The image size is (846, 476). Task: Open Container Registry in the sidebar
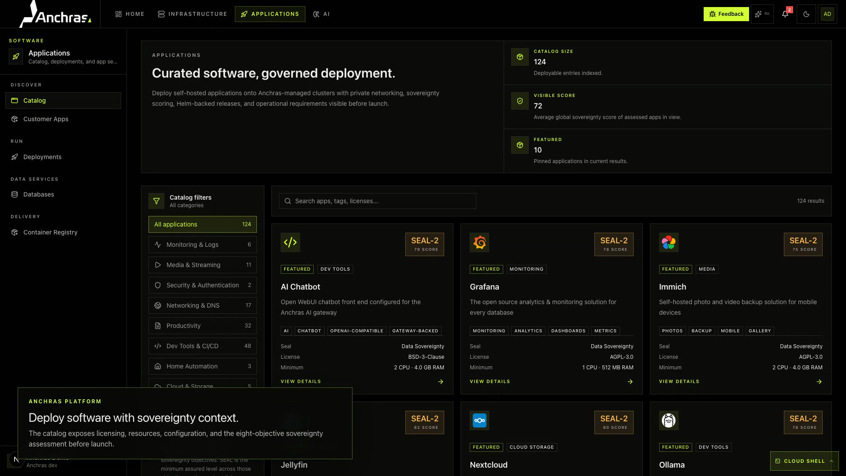click(x=63, y=232)
